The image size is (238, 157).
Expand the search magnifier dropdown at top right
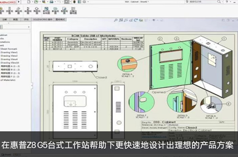click(x=223, y=2)
